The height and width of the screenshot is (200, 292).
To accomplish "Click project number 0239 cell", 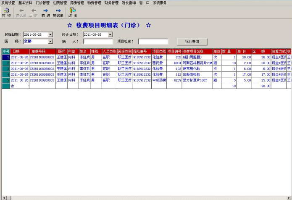I will pos(174,80).
